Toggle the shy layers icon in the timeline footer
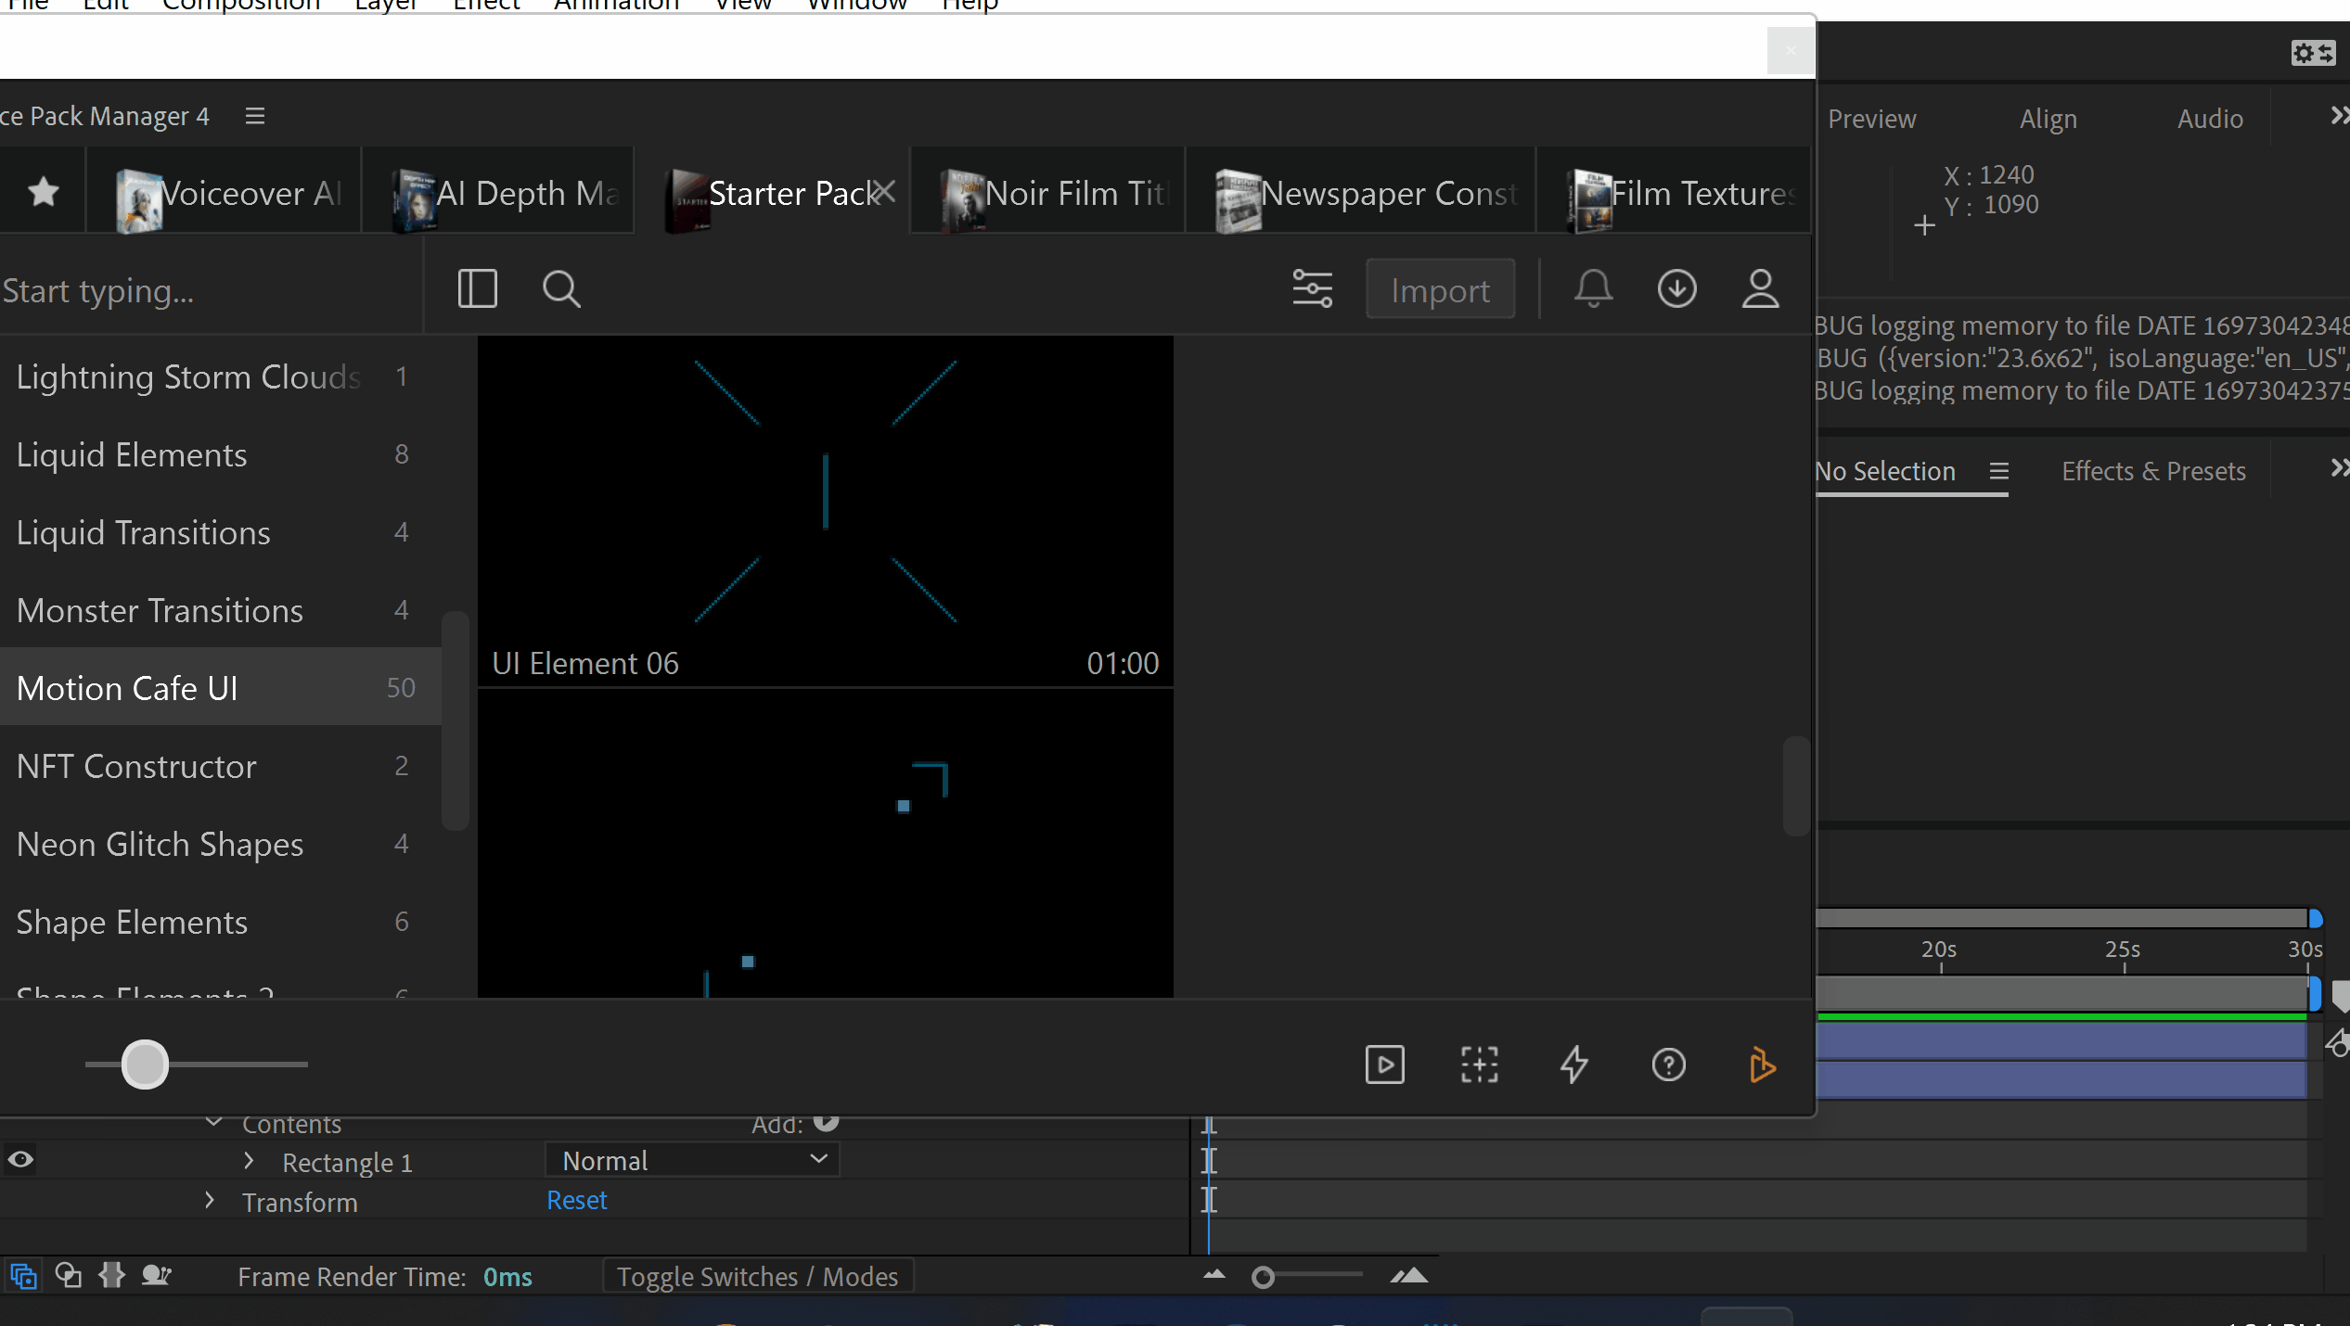 156,1276
